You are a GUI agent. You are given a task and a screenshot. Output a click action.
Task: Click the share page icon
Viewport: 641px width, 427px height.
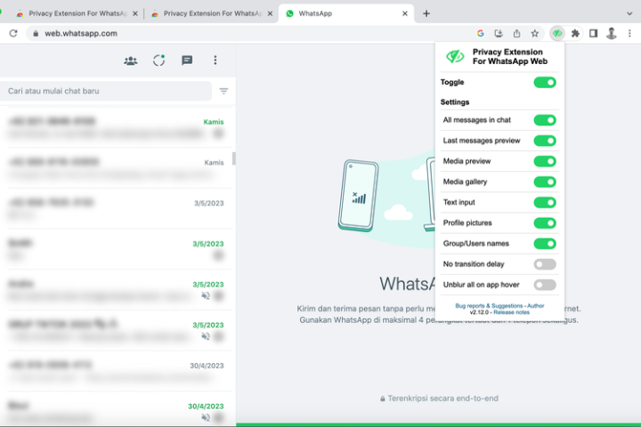coord(516,34)
